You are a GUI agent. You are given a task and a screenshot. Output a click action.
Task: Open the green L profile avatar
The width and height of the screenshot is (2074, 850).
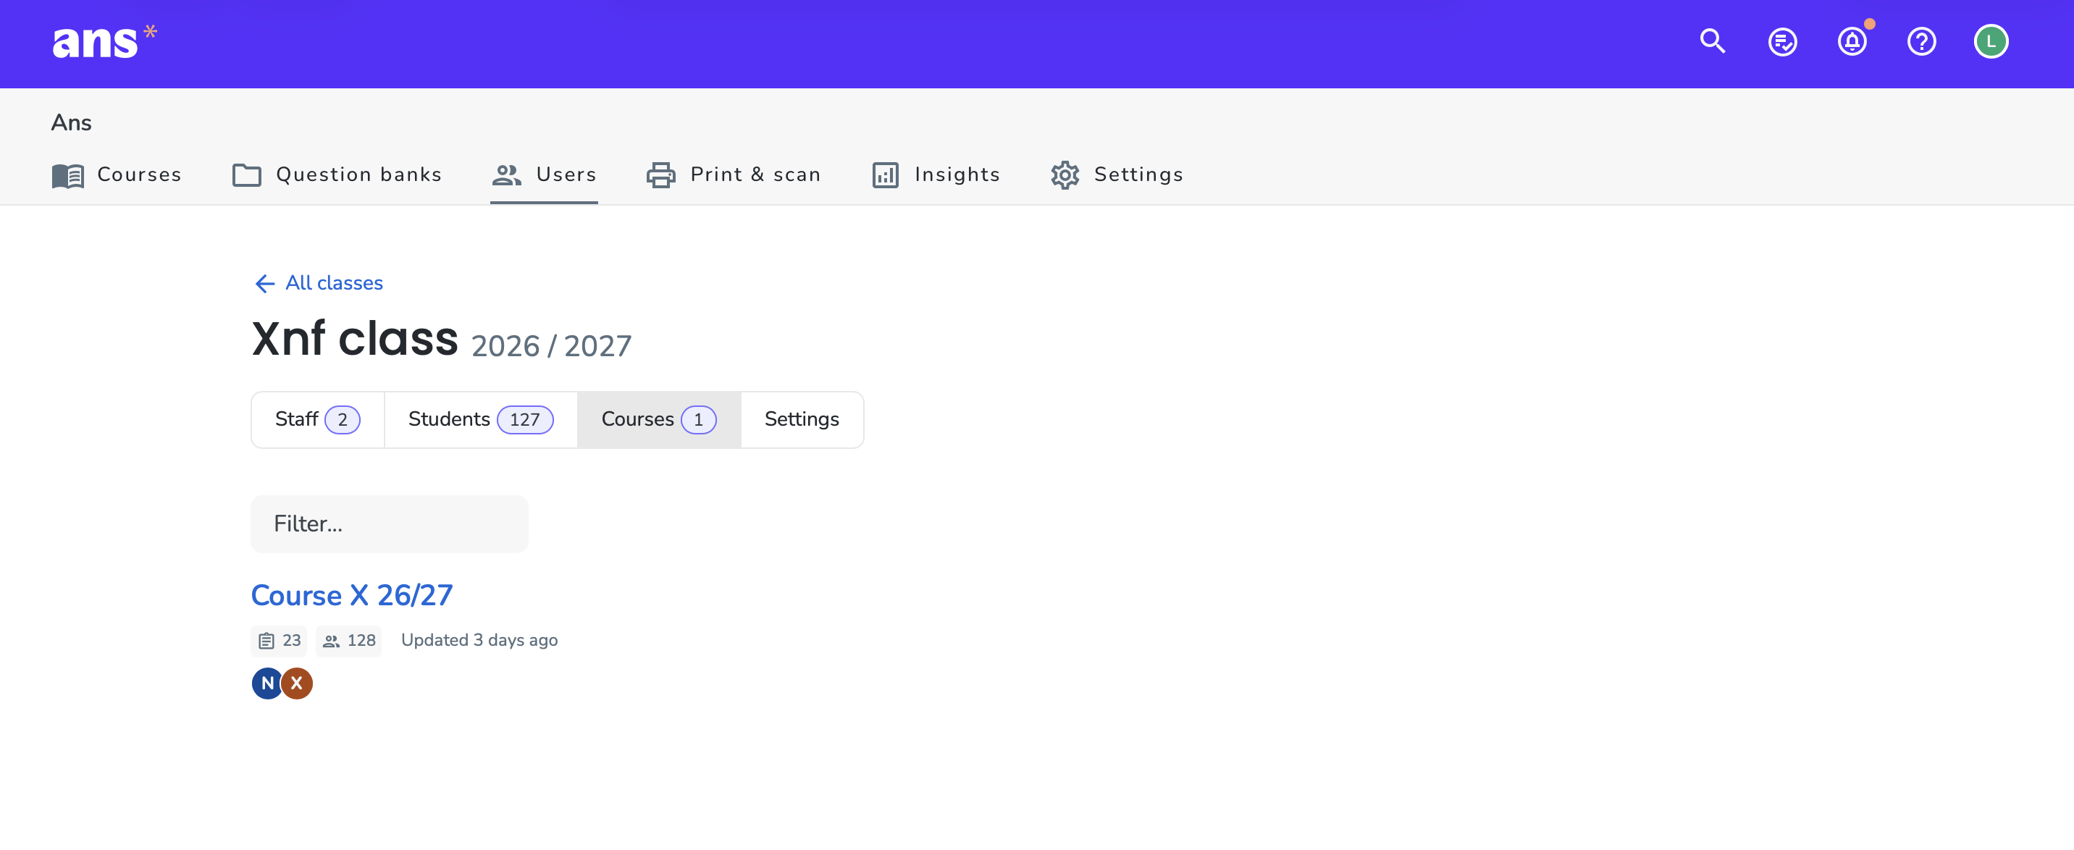click(1991, 41)
